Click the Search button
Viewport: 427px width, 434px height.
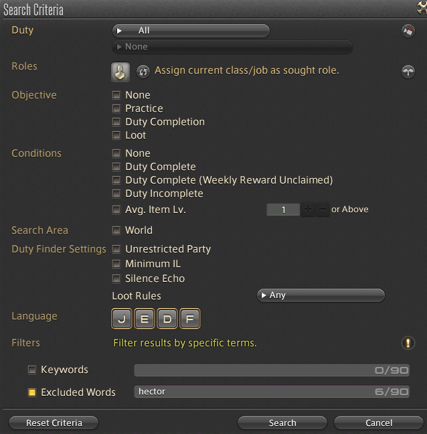[282, 423]
